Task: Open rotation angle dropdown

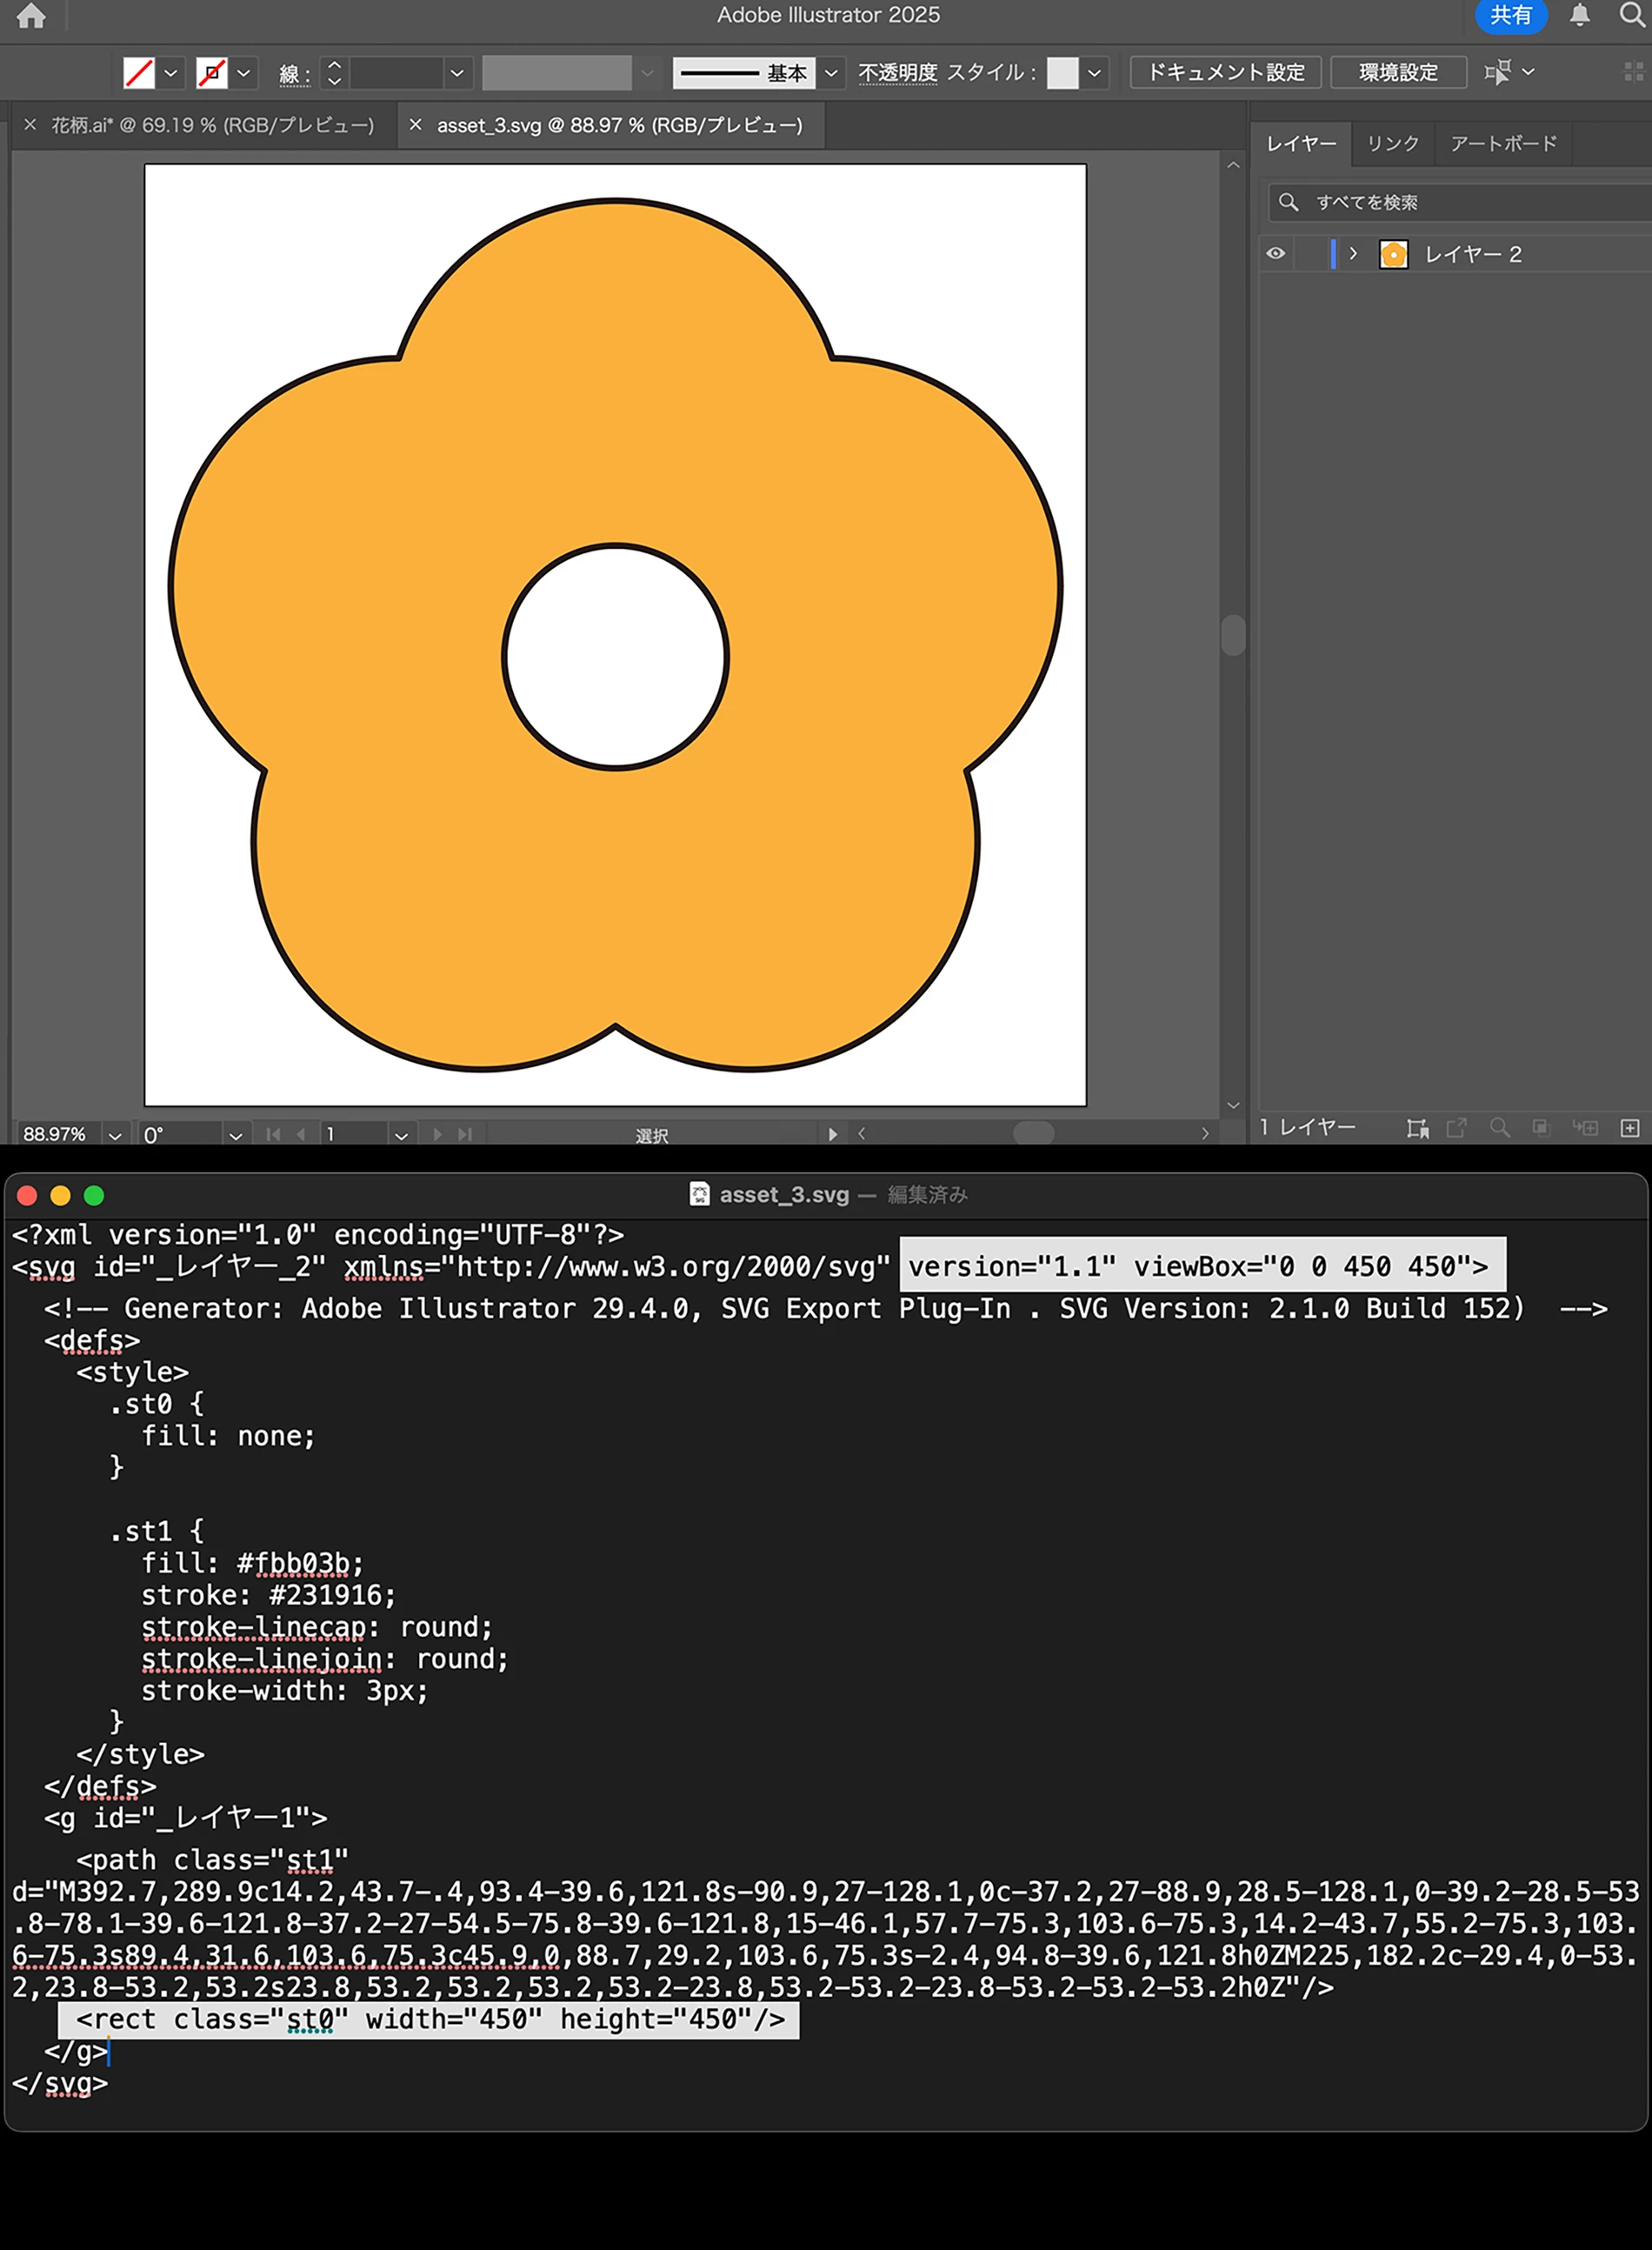Action: tap(236, 1135)
